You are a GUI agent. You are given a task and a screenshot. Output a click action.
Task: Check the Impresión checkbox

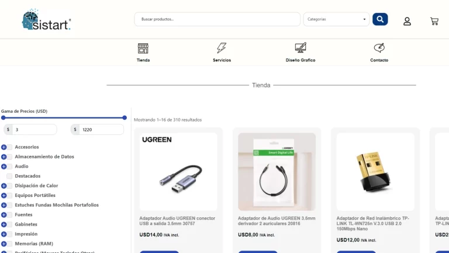(9, 234)
